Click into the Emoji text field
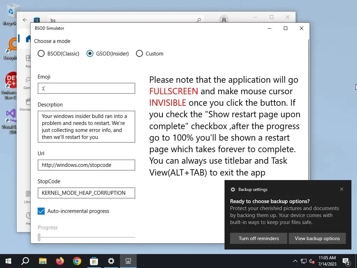 pos(86,88)
